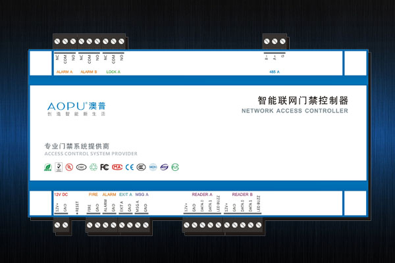Viewport: 395px width, 263px height.
Task: Click the 12V+ label under 12V DC
Action: point(57,208)
